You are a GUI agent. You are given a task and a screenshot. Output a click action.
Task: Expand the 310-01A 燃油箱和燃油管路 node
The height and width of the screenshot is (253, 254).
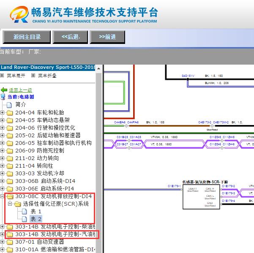tap(2, 250)
